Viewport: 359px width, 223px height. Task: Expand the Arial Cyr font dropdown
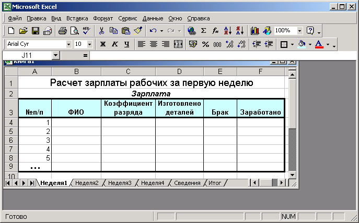68,44
